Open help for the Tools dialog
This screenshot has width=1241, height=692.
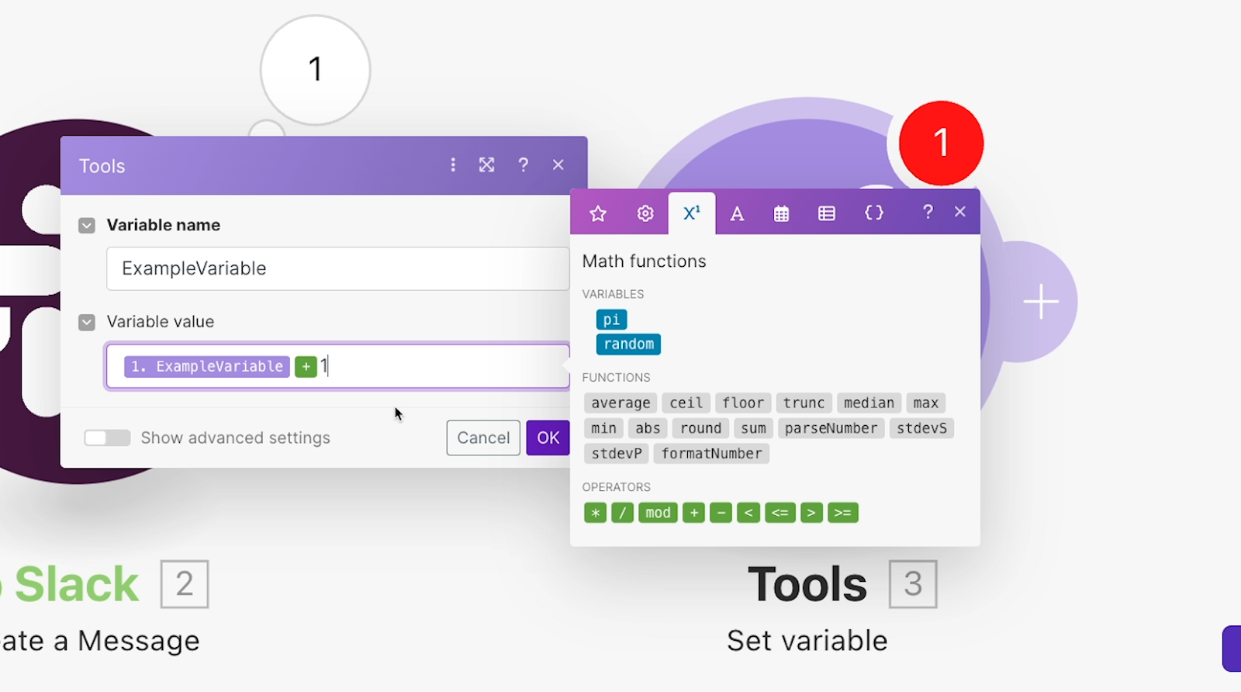tap(523, 165)
